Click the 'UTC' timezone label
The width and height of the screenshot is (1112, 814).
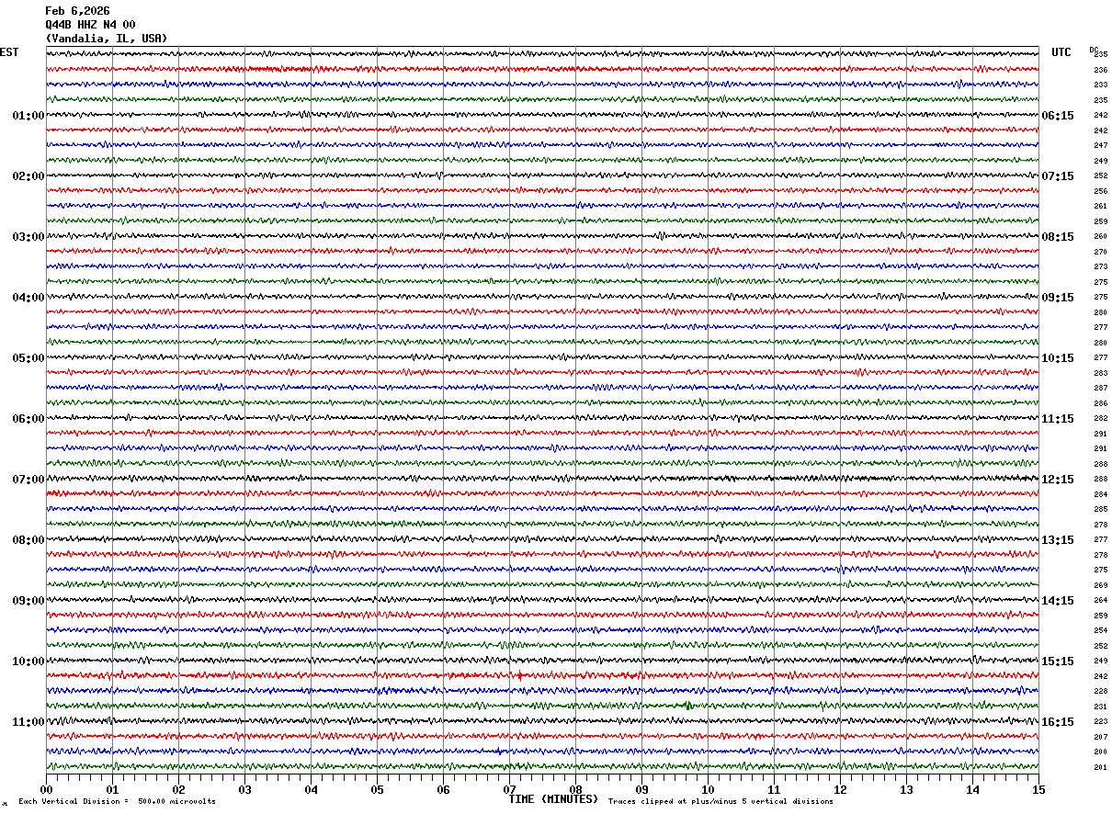coord(1061,52)
